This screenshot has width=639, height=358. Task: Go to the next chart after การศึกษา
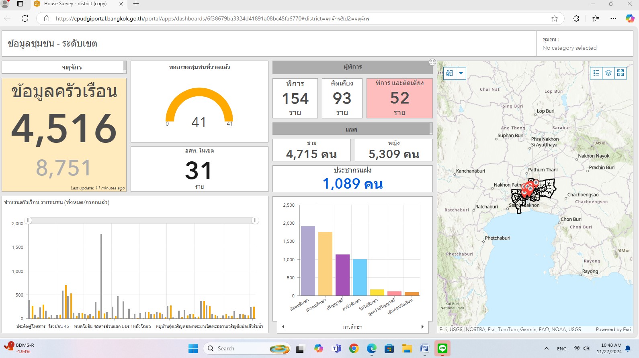422,327
